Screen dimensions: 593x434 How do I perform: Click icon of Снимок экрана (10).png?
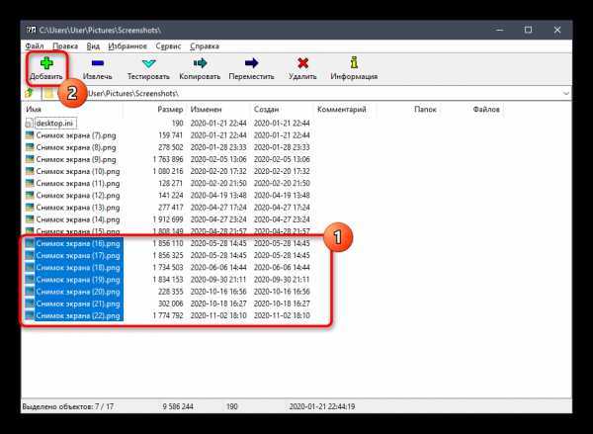[x=30, y=171]
